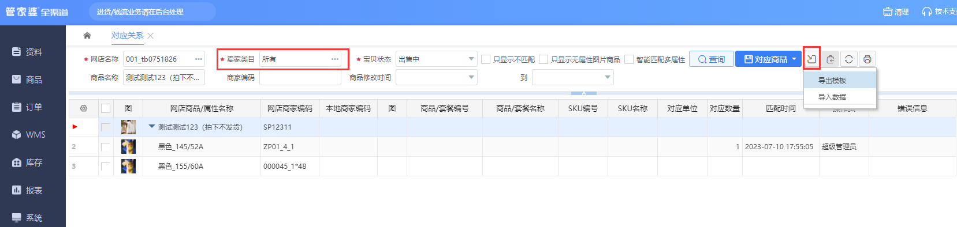The image size is (957, 227).
Task: Check the row checkbox for 测试测试123
Action: click(x=105, y=127)
